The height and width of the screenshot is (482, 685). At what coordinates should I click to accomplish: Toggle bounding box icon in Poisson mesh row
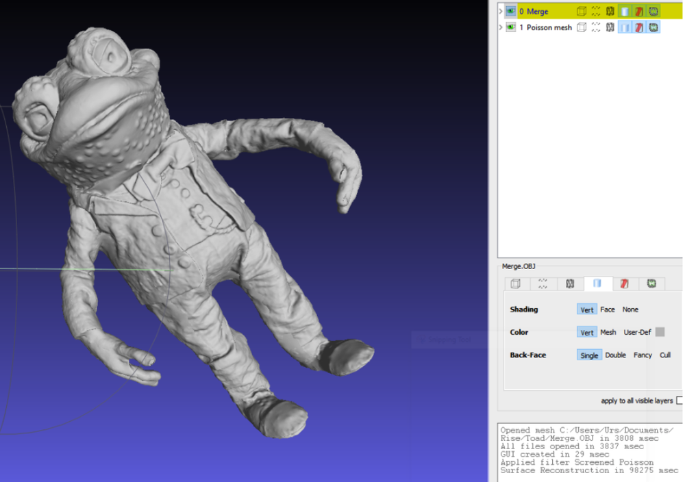click(582, 27)
